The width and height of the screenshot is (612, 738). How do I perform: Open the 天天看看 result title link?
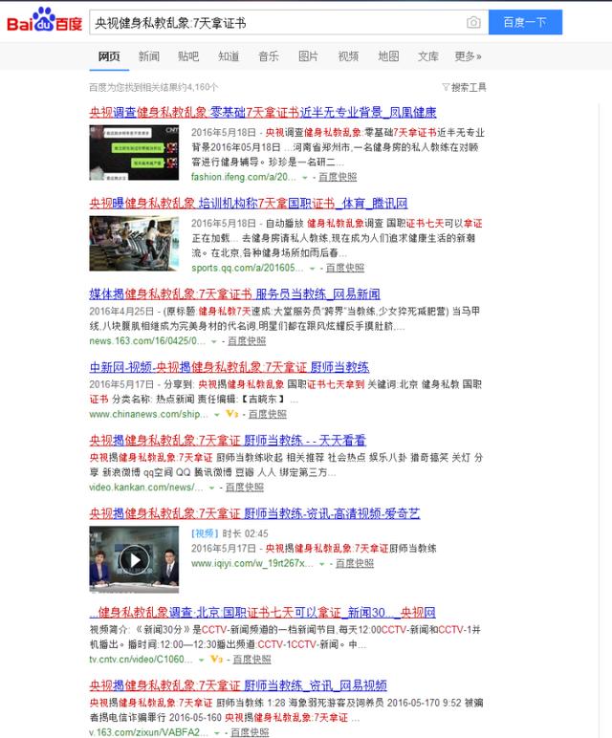[x=228, y=441]
